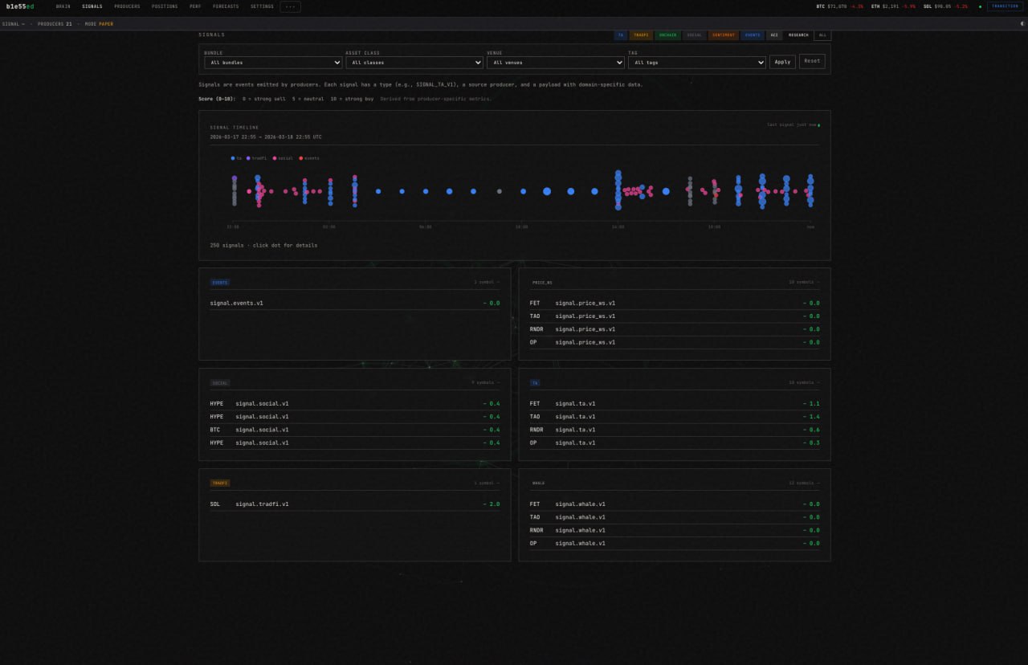Select the RESEARCH filter tab

click(798, 35)
